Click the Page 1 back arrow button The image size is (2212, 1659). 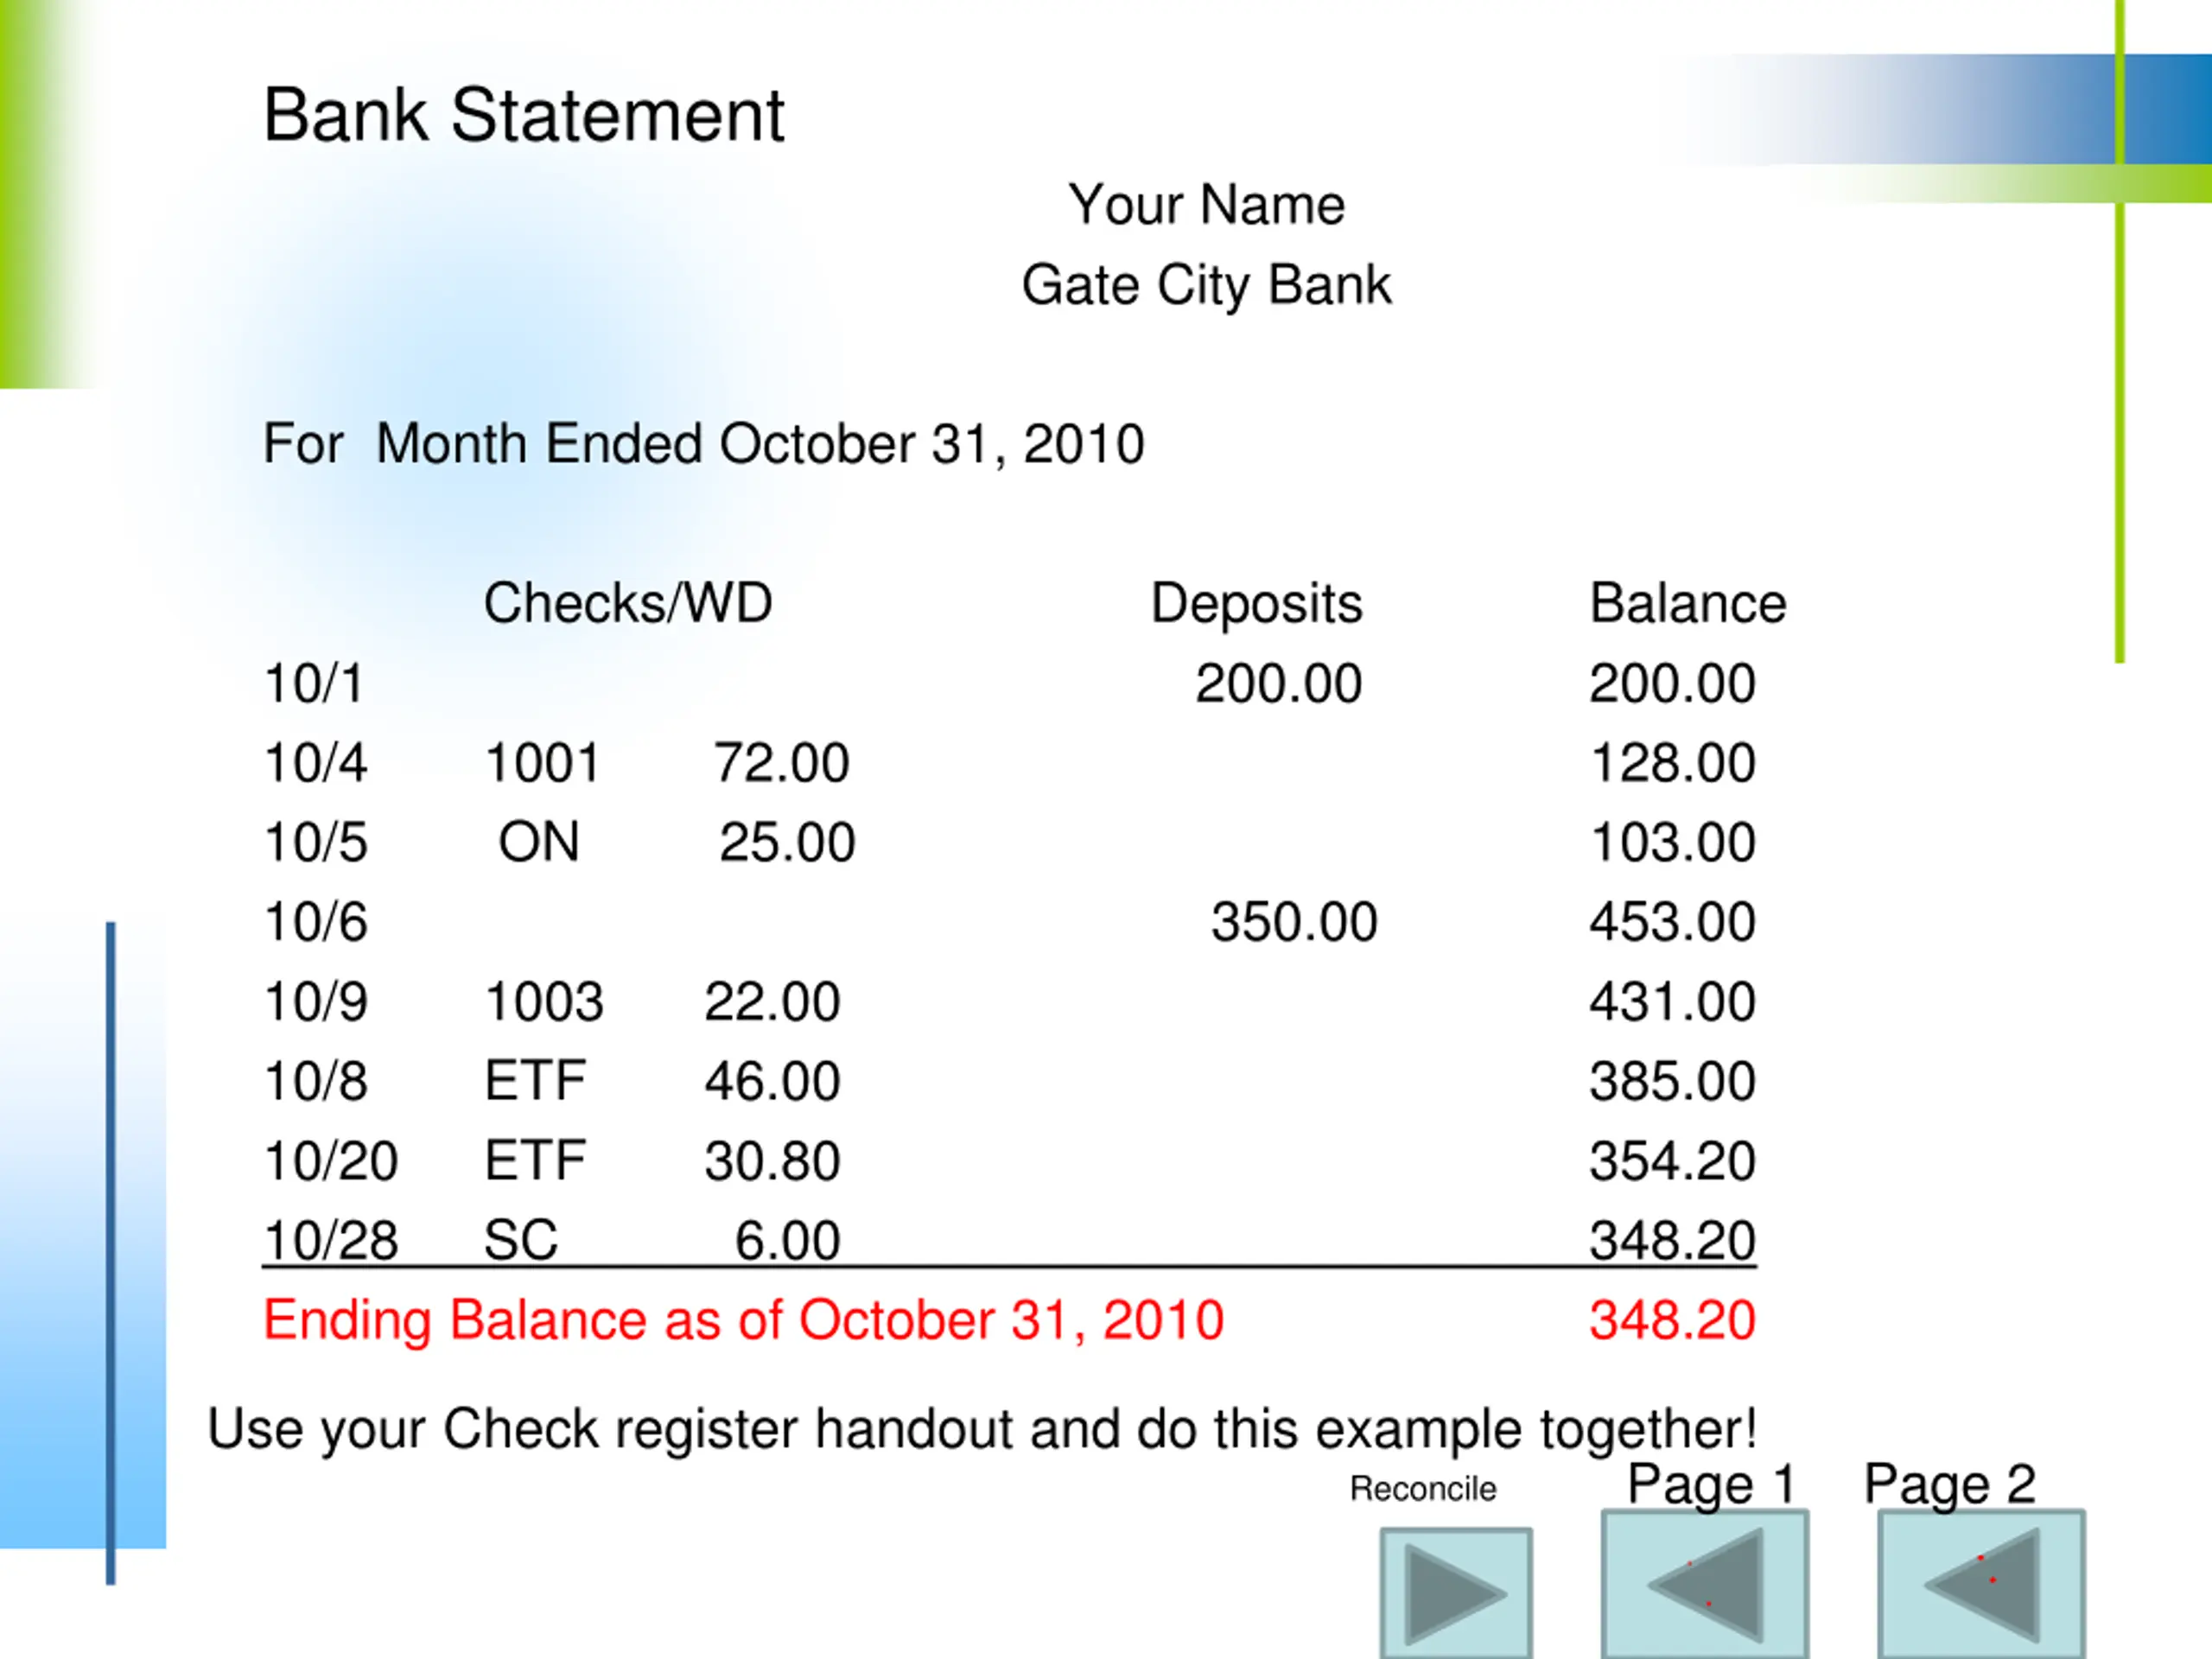click(1705, 1585)
